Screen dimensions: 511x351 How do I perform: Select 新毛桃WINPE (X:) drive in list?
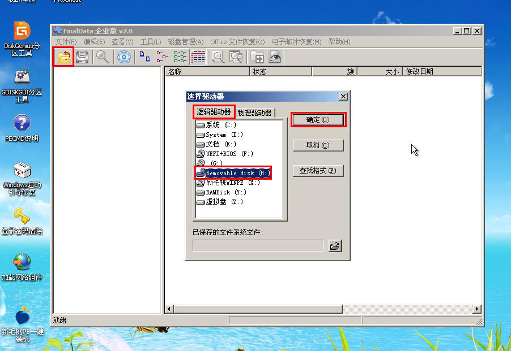[x=228, y=183]
